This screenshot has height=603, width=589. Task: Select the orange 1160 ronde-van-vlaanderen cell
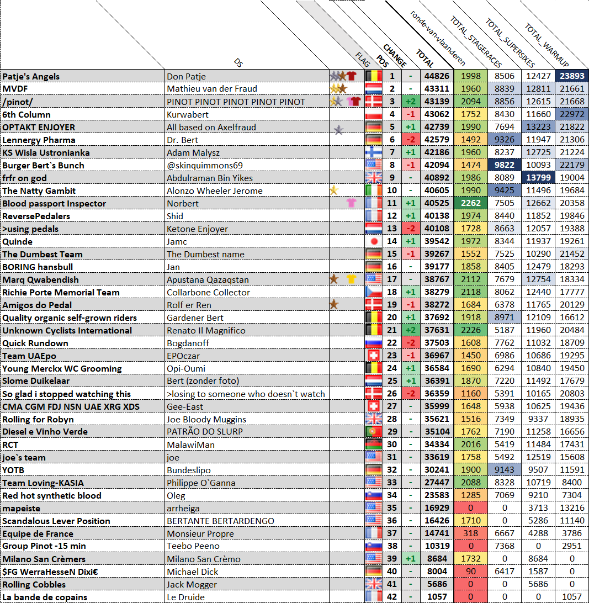(x=470, y=393)
